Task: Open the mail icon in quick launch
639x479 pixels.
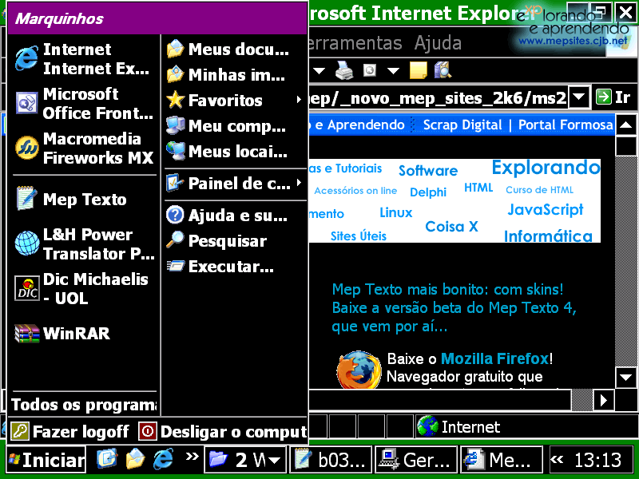Action: tap(135, 459)
